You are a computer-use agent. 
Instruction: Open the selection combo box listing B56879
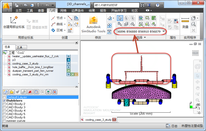(141, 31)
